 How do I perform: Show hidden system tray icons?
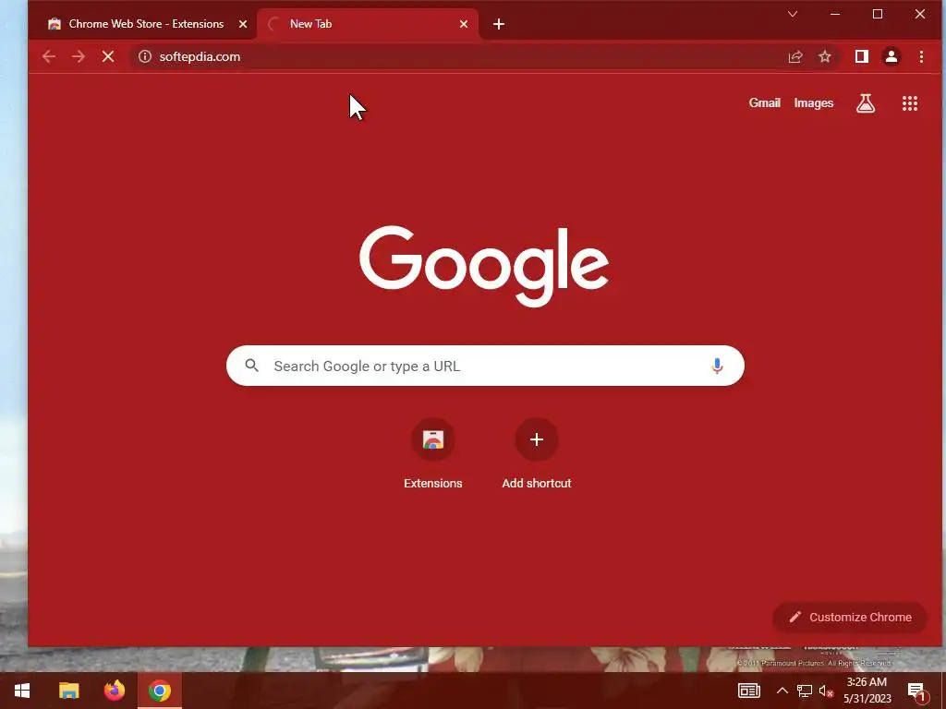click(x=782, y=691)
